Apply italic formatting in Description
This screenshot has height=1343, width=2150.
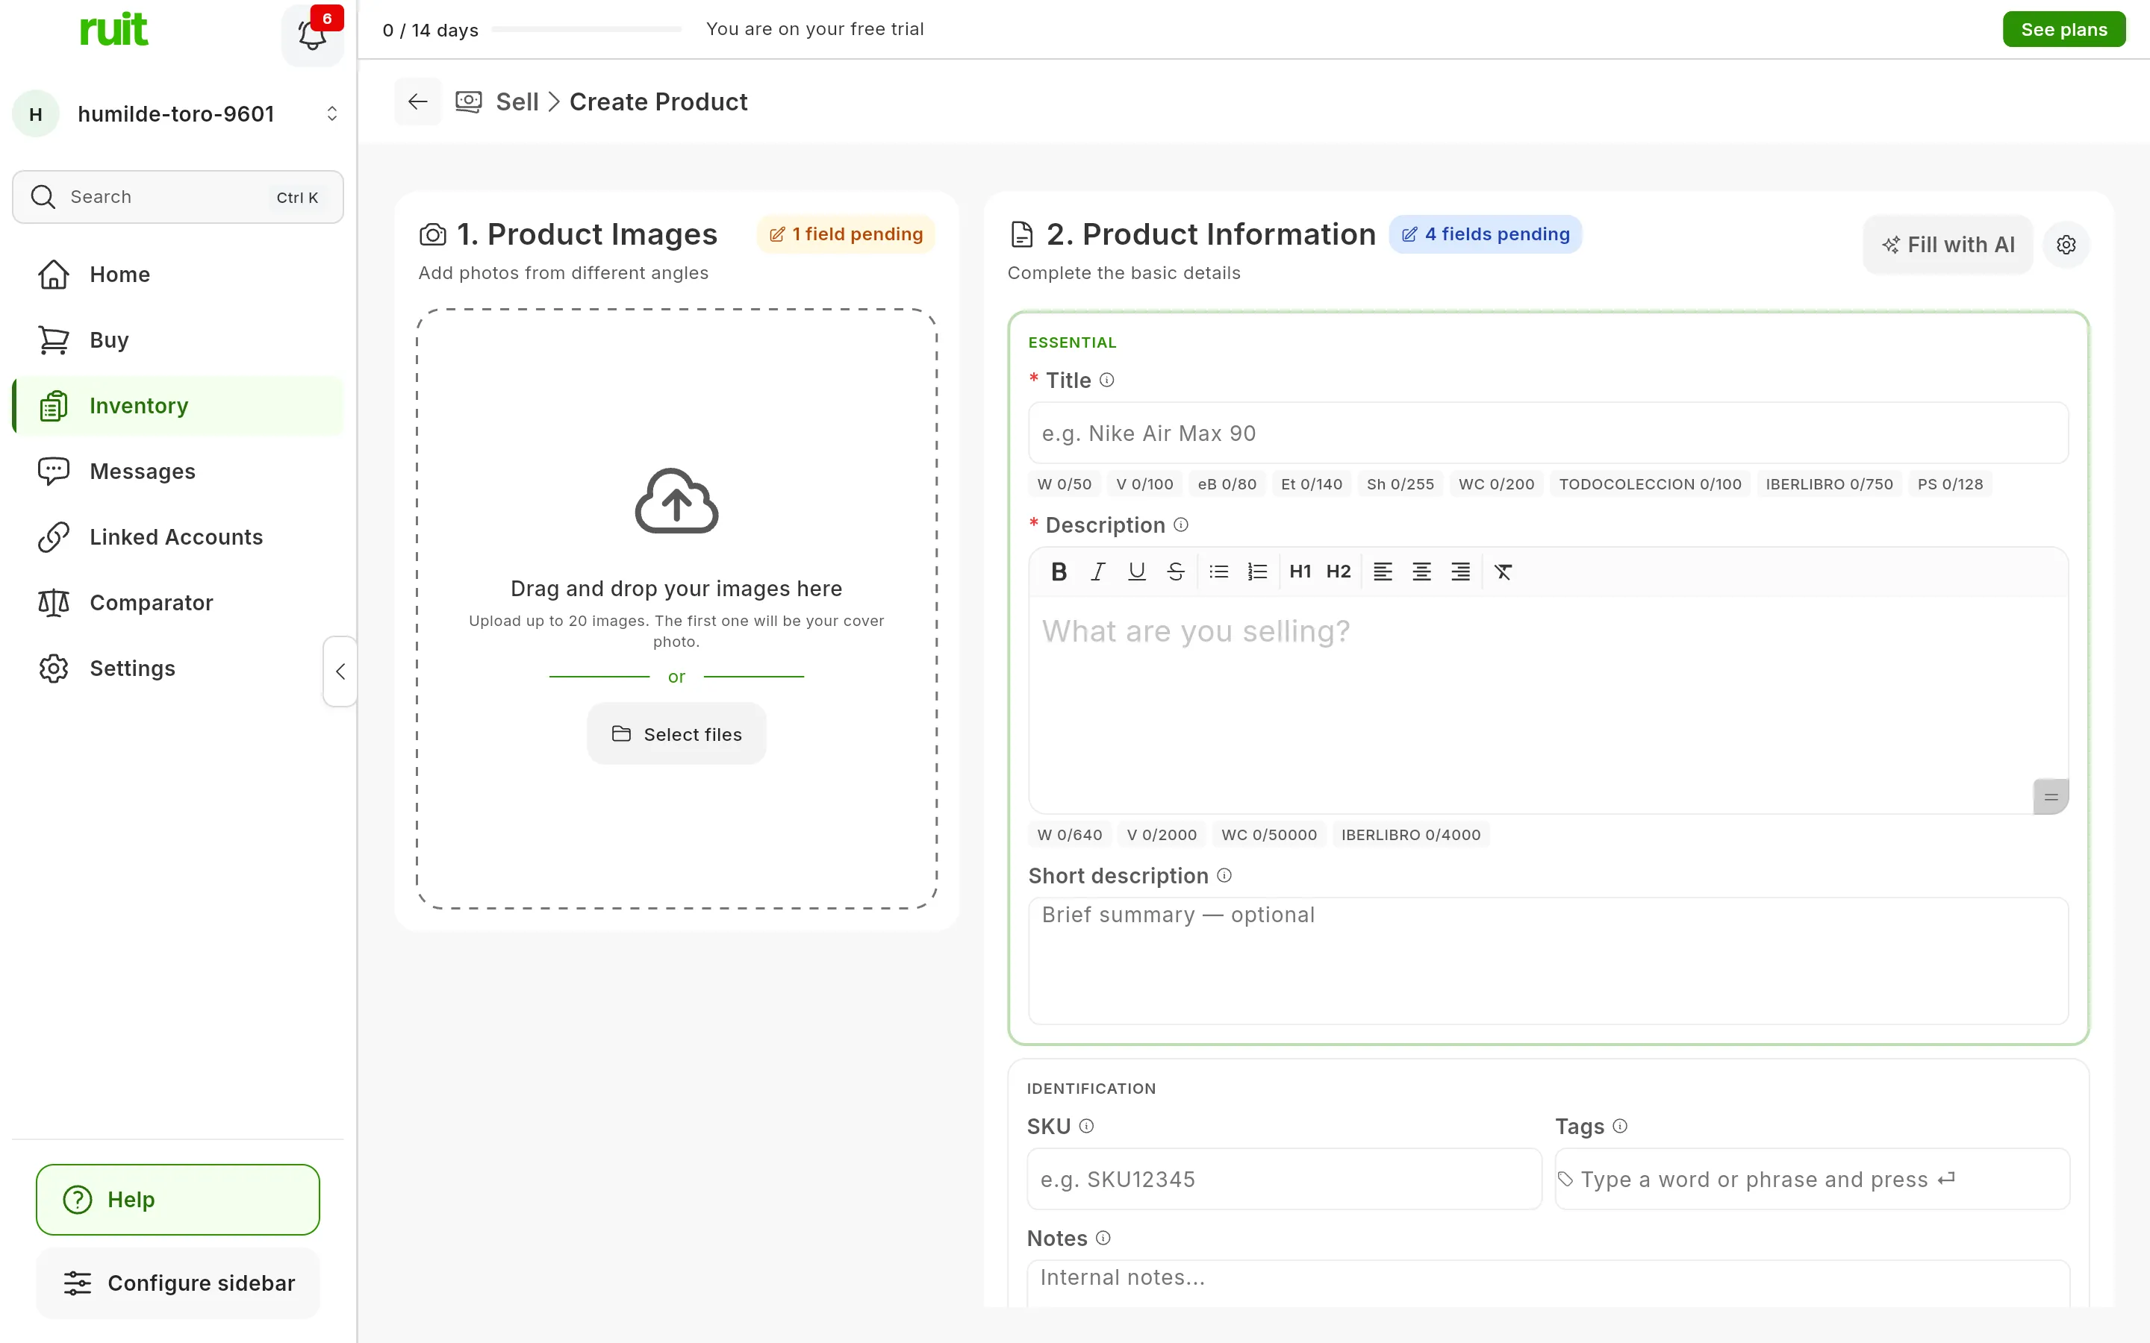tap(1098, 571)
